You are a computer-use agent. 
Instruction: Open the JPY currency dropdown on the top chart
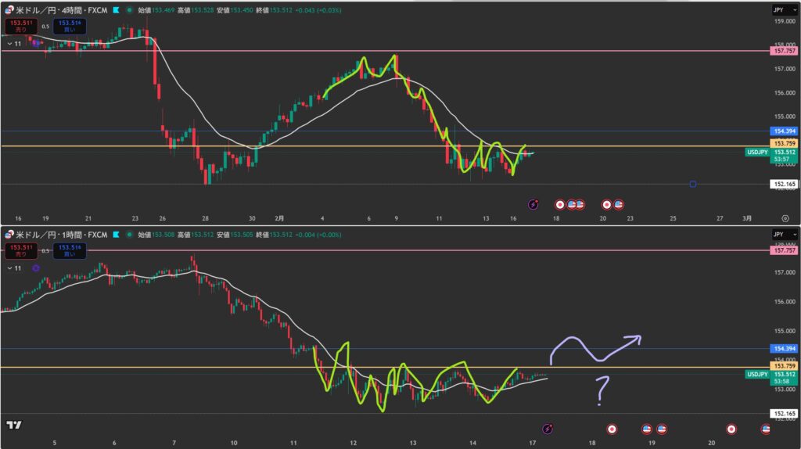(778, 9)
